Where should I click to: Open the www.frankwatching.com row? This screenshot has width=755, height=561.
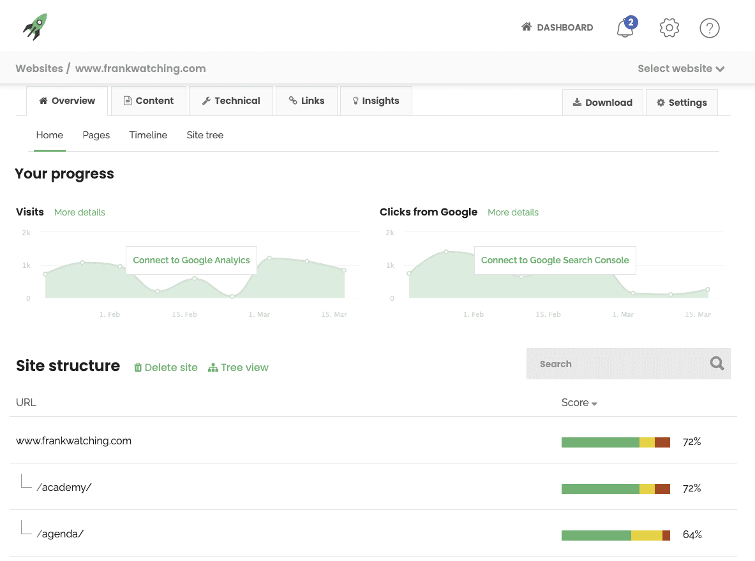(x=373, y=441)
